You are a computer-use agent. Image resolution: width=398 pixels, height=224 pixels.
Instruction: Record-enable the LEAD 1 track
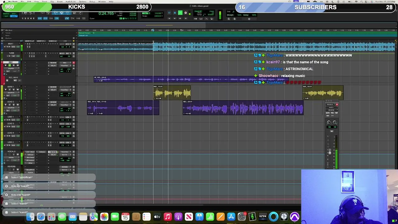pos(6,90)
